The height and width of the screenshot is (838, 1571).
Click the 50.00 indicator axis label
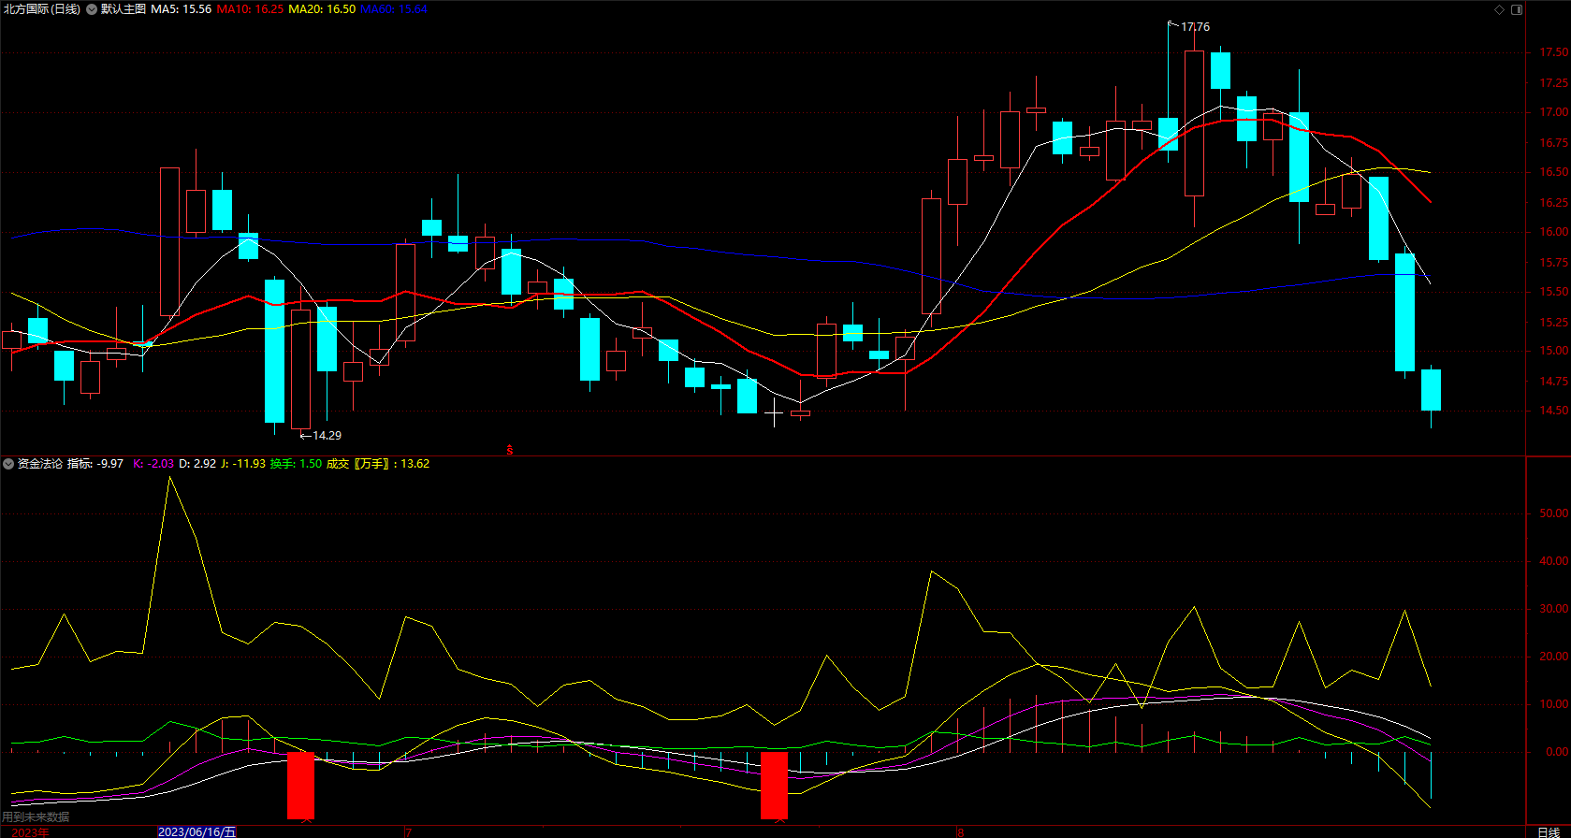[1554, 513]
